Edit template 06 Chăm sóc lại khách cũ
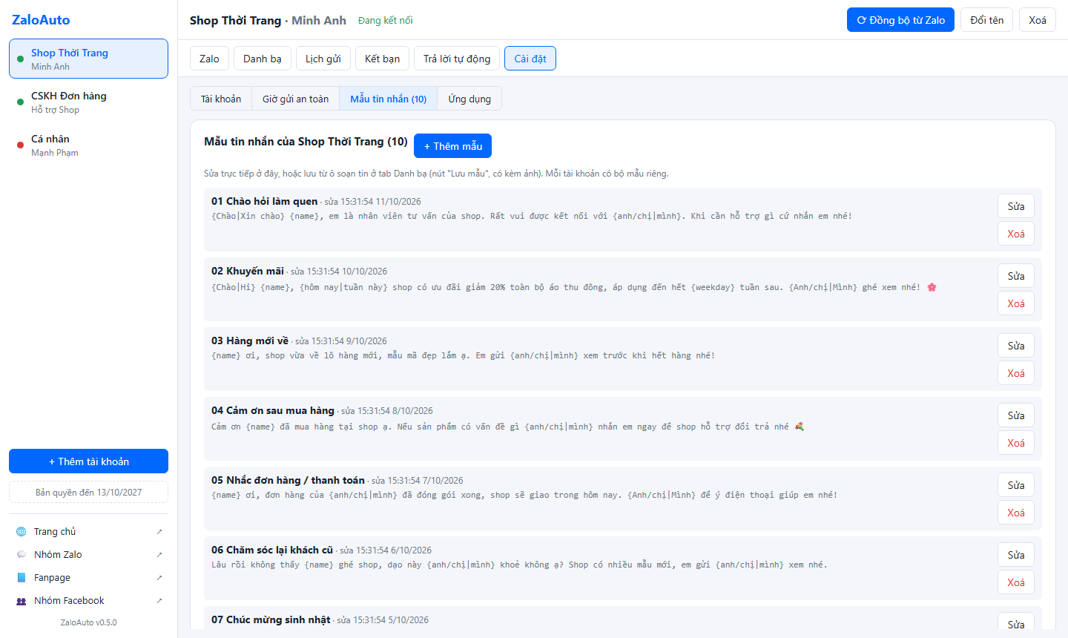 [1016, 555]
